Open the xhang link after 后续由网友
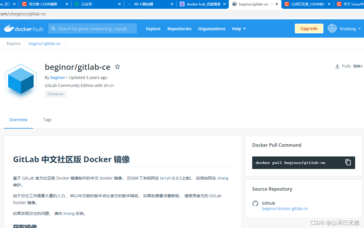The height and width of the screenshot is (228, 364). click(223, 178)
